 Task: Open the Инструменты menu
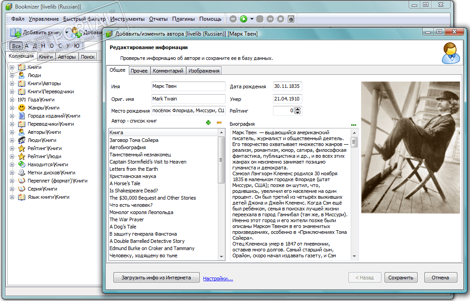tap(127, 19)
